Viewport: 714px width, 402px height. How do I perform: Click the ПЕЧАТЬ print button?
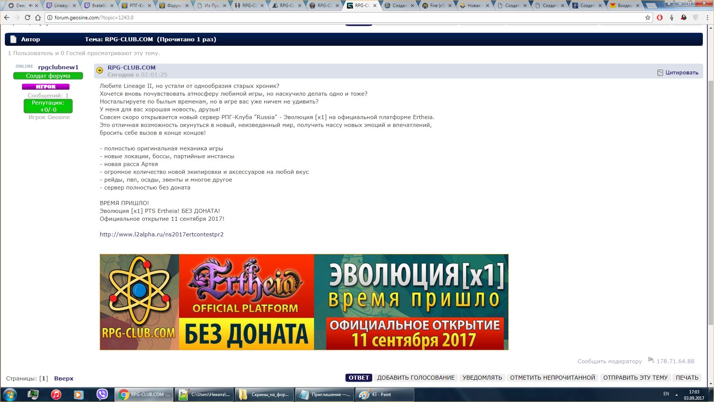[687, 377]
